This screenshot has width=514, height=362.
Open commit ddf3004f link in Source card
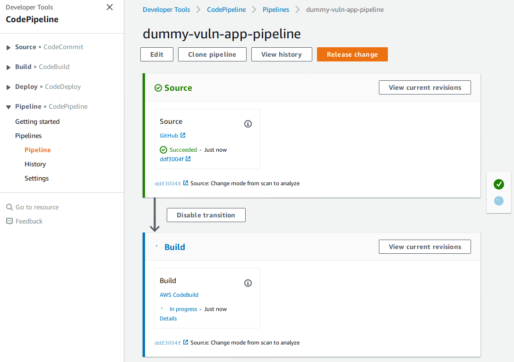click(171, 159)
